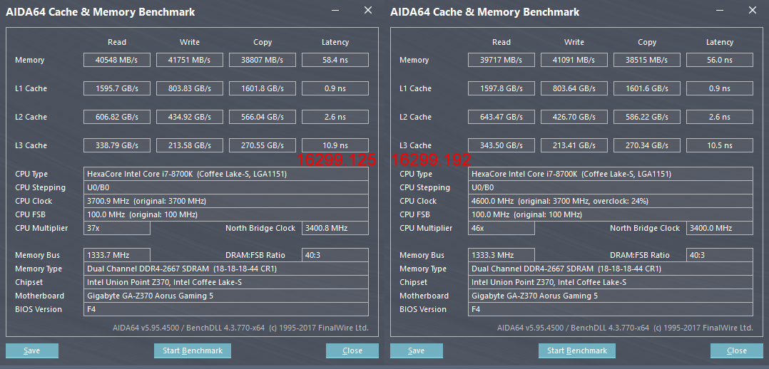Select Memory Write 41751 MB/s in left window
769x369 pixels.
pyautogui.click(x=189, y=60)
